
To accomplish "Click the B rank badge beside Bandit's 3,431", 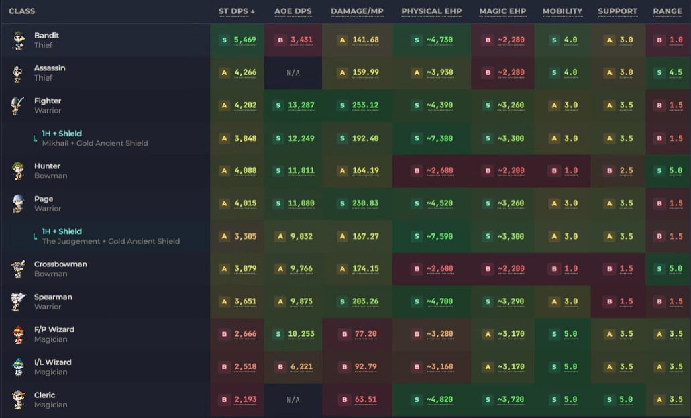I will [280, 40].
